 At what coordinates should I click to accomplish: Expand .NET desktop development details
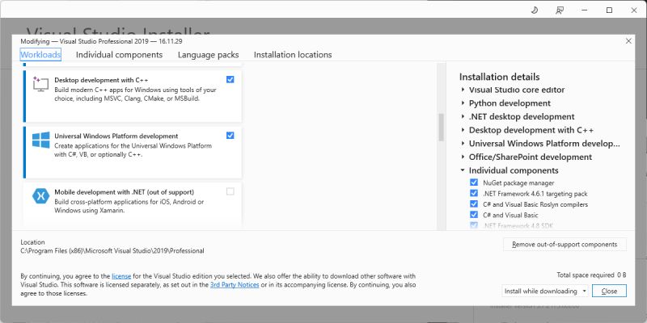(463, 116)
